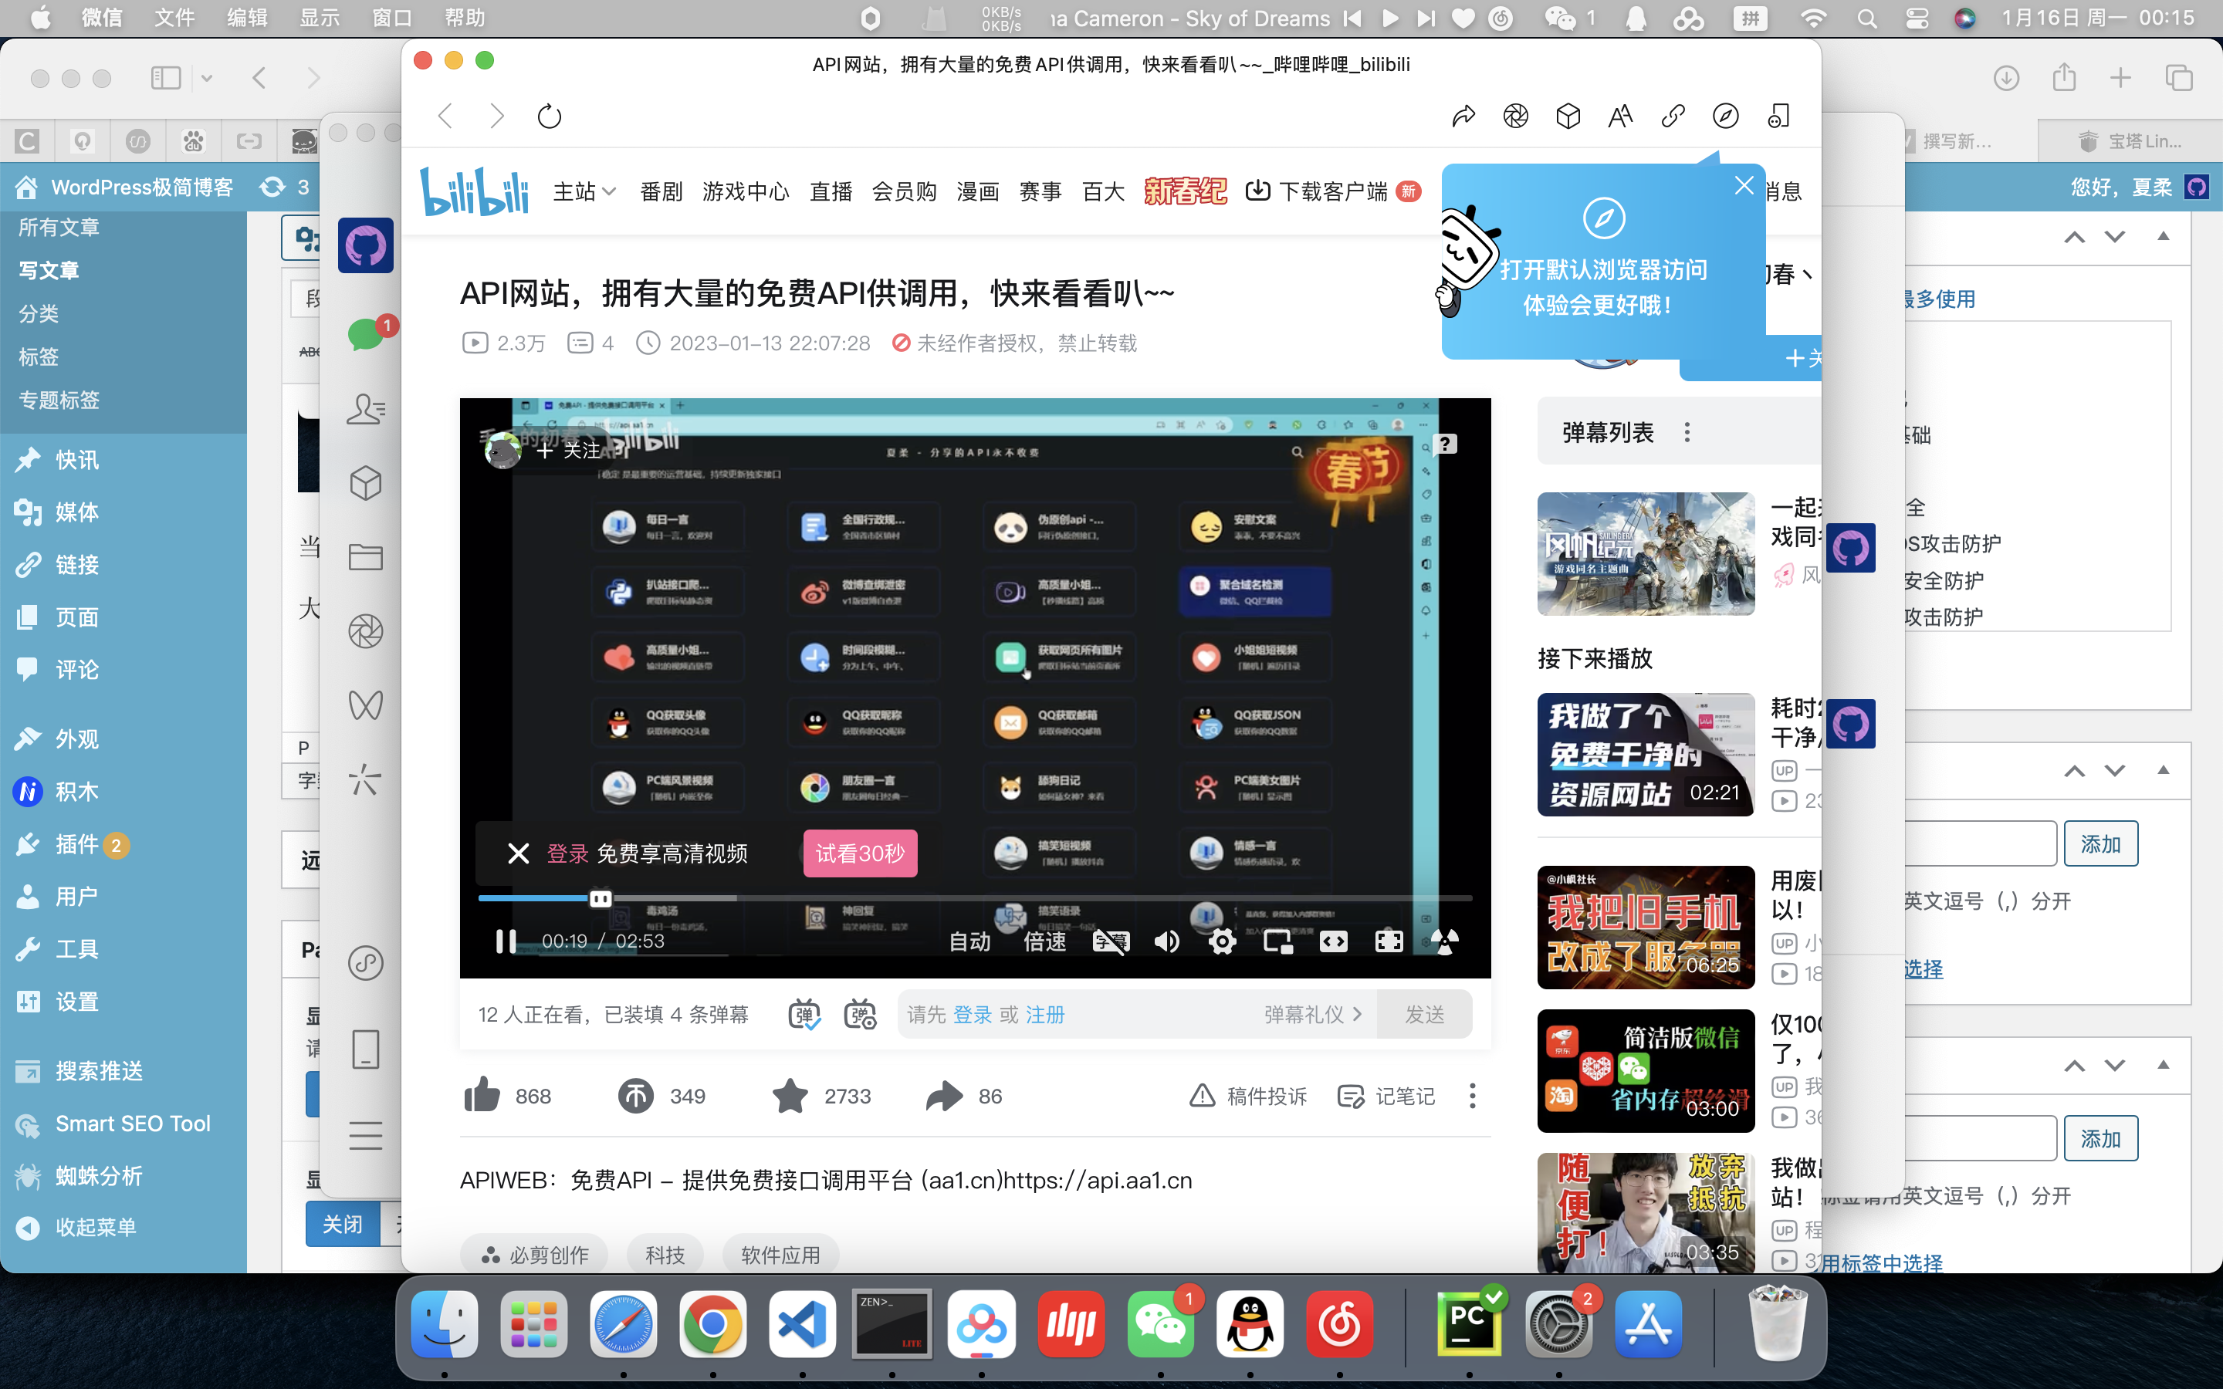
Task: Open video settings gear in player
Action: coord(1223,941)
